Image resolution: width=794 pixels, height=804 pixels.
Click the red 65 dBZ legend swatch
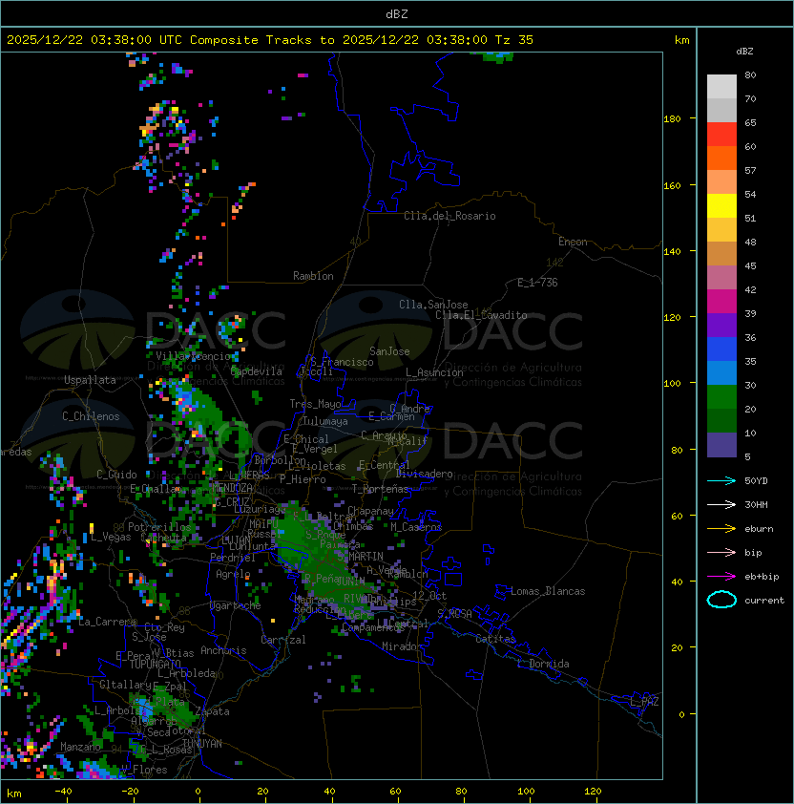[x=721, y=134]
